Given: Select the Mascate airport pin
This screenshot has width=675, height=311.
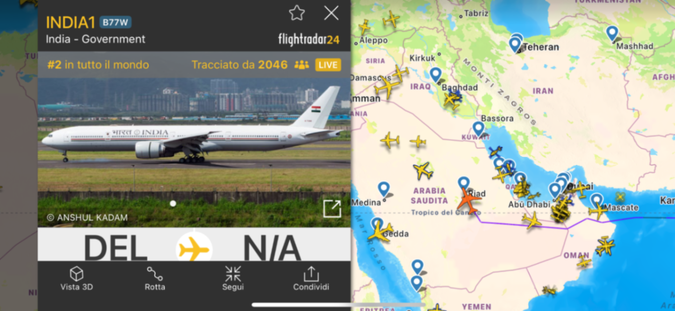Looking at the screenshot, I should [597, 200].
